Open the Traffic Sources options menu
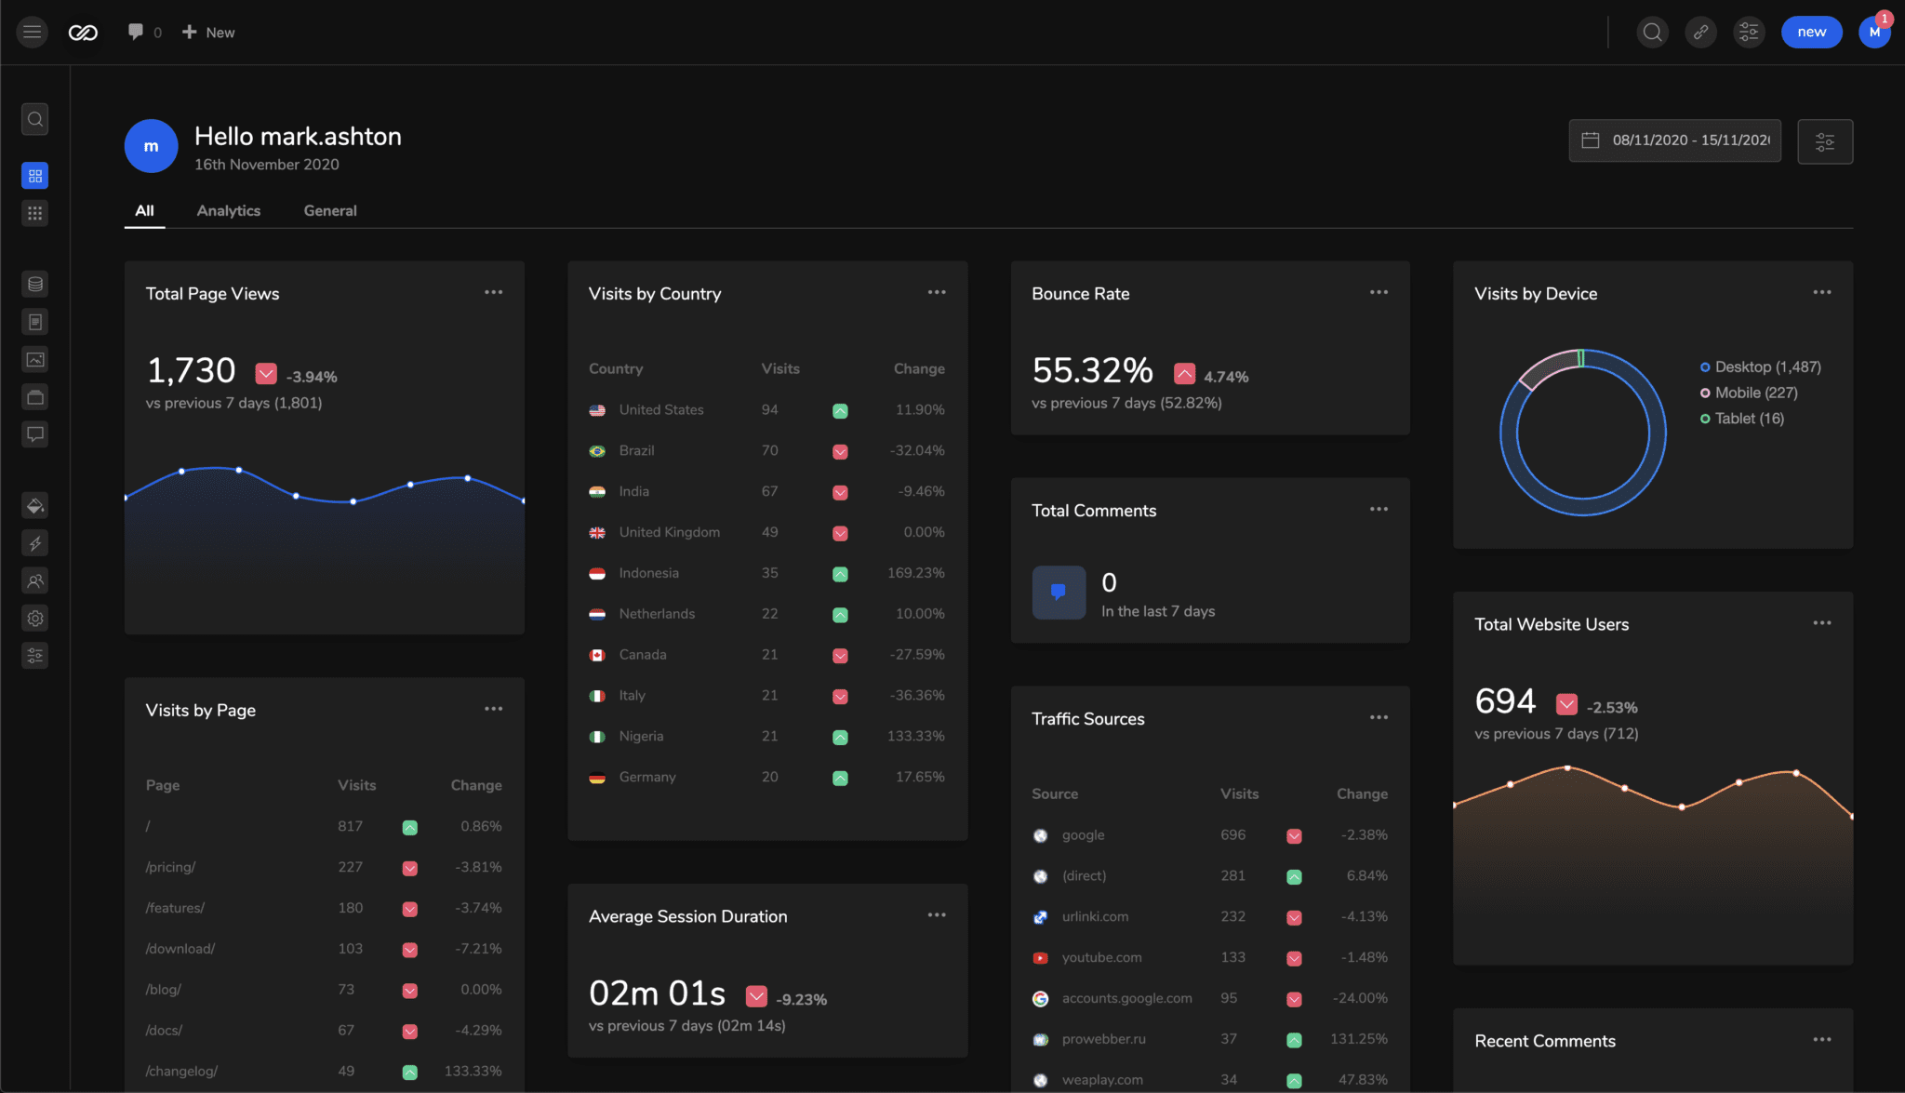 1379,716
